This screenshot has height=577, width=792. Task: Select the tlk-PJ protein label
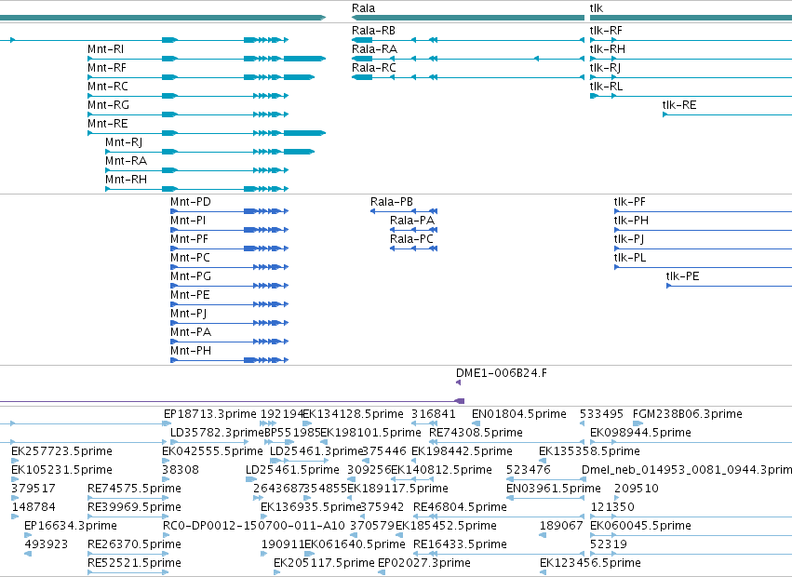[629, 239]
